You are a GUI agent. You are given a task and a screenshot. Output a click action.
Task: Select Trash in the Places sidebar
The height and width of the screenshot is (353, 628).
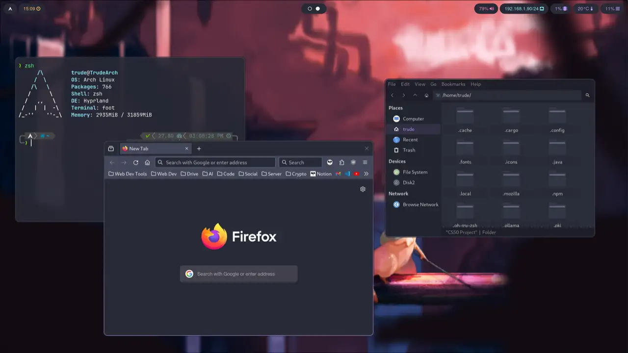tap(409, 150)
